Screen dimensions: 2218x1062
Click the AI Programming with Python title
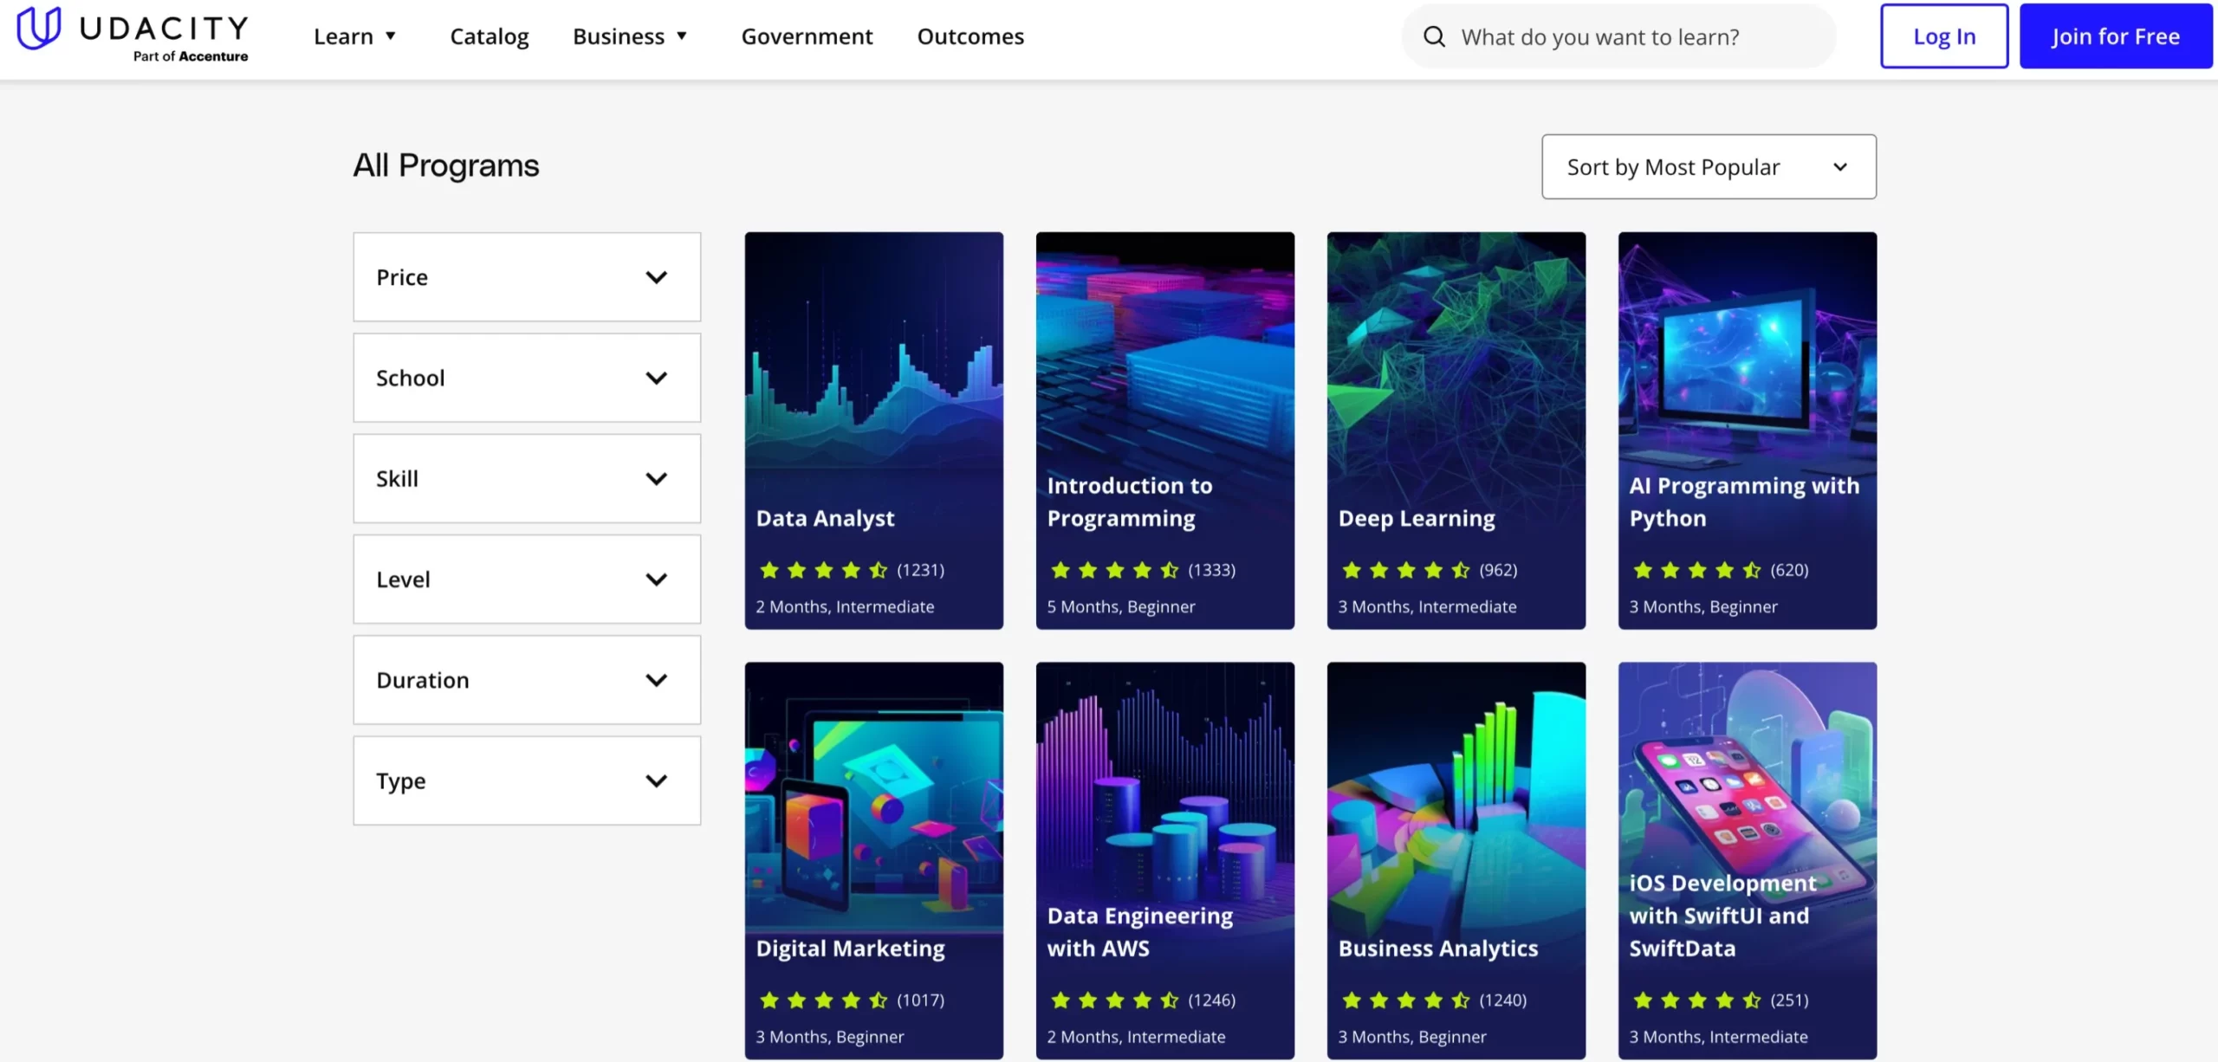pyautogui.click(x=1744, y=502)
